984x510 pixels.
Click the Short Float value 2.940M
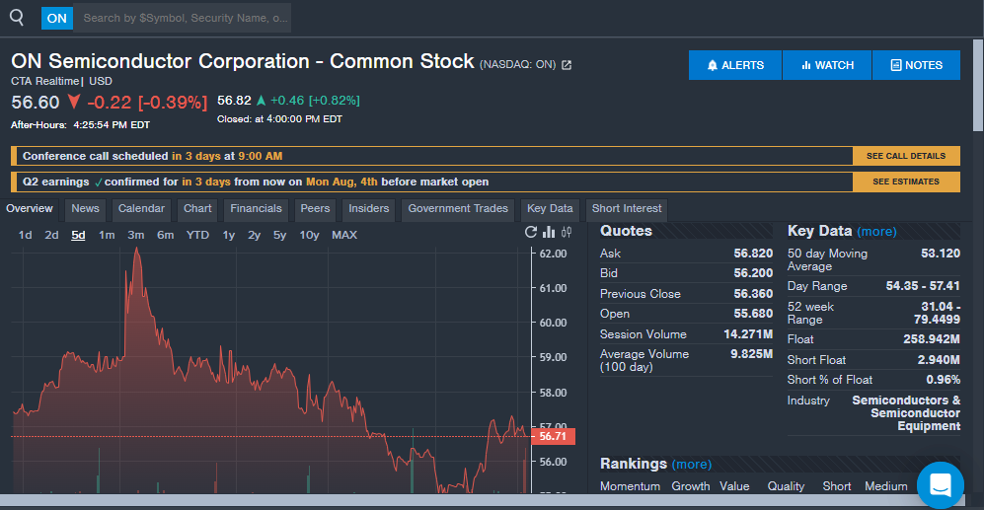[939, 359]
